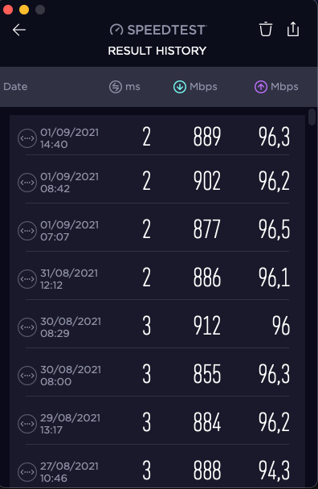318x489 pixels.
Task: Click the RESULT HISTORY title text
Action: coord(157,51)
